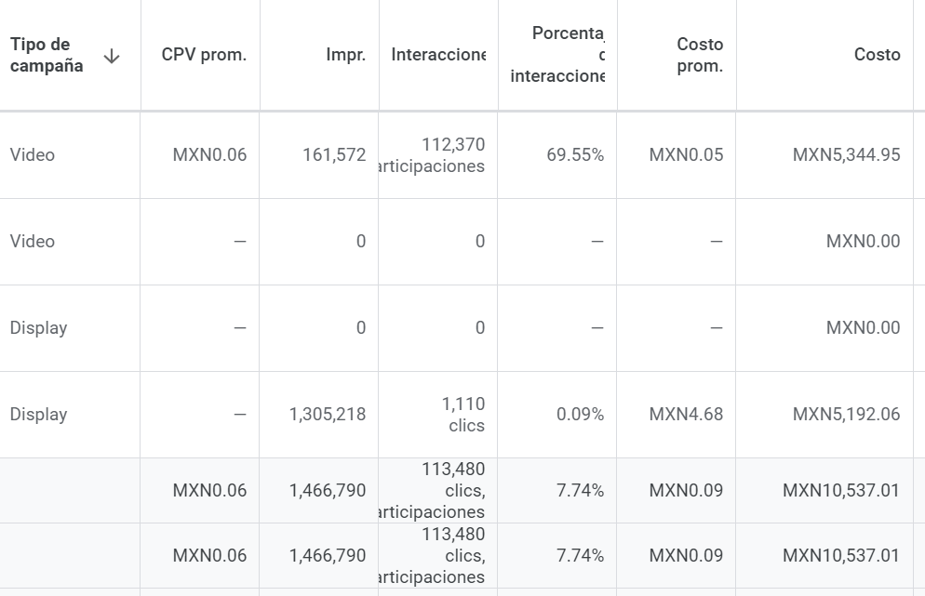
Task: Sort the table by Impr. column
Action: tap(346, 55)
